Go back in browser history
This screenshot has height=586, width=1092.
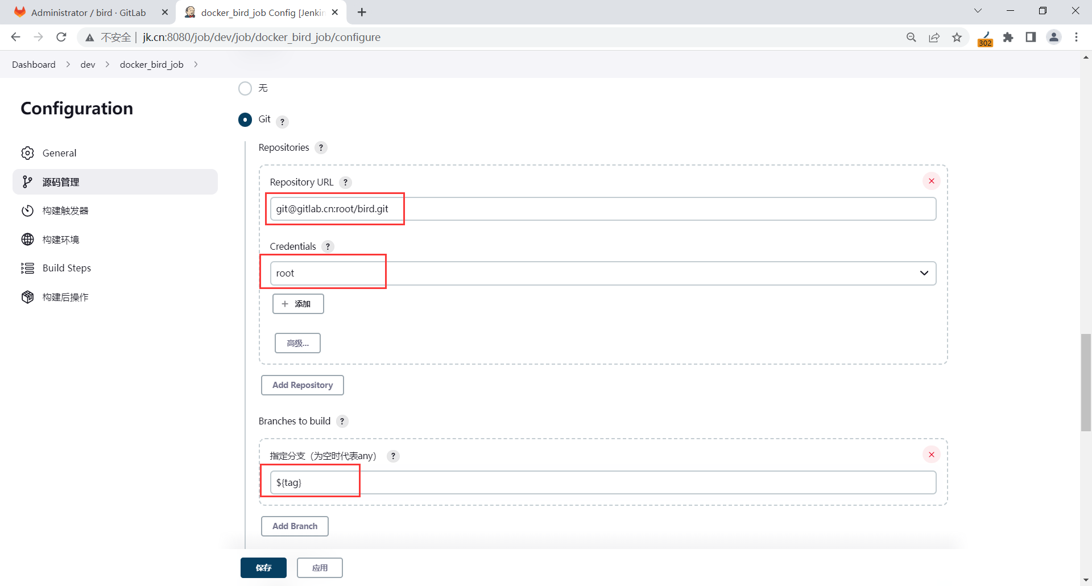15,37
